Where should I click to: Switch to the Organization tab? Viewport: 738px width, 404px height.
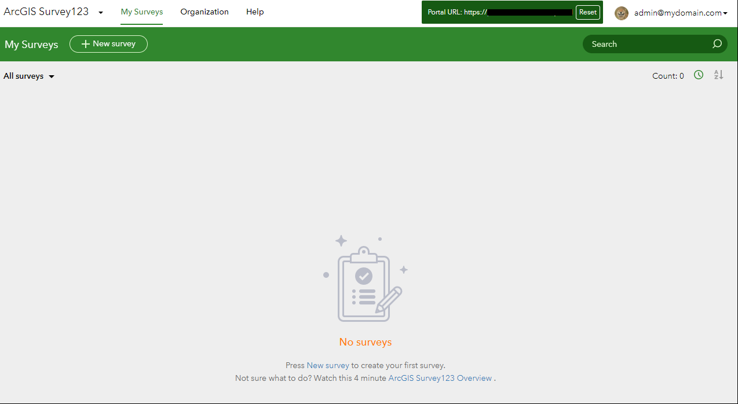pos(204,12)
